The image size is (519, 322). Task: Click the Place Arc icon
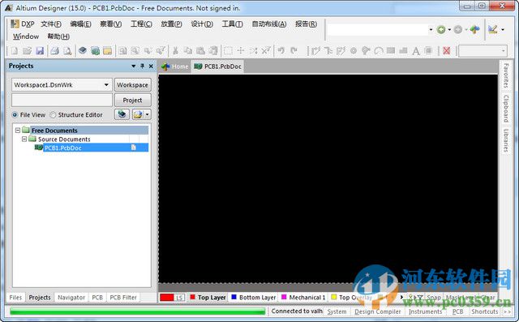pos(379,50)
